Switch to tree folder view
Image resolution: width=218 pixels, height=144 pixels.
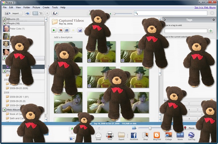[41, 13]
